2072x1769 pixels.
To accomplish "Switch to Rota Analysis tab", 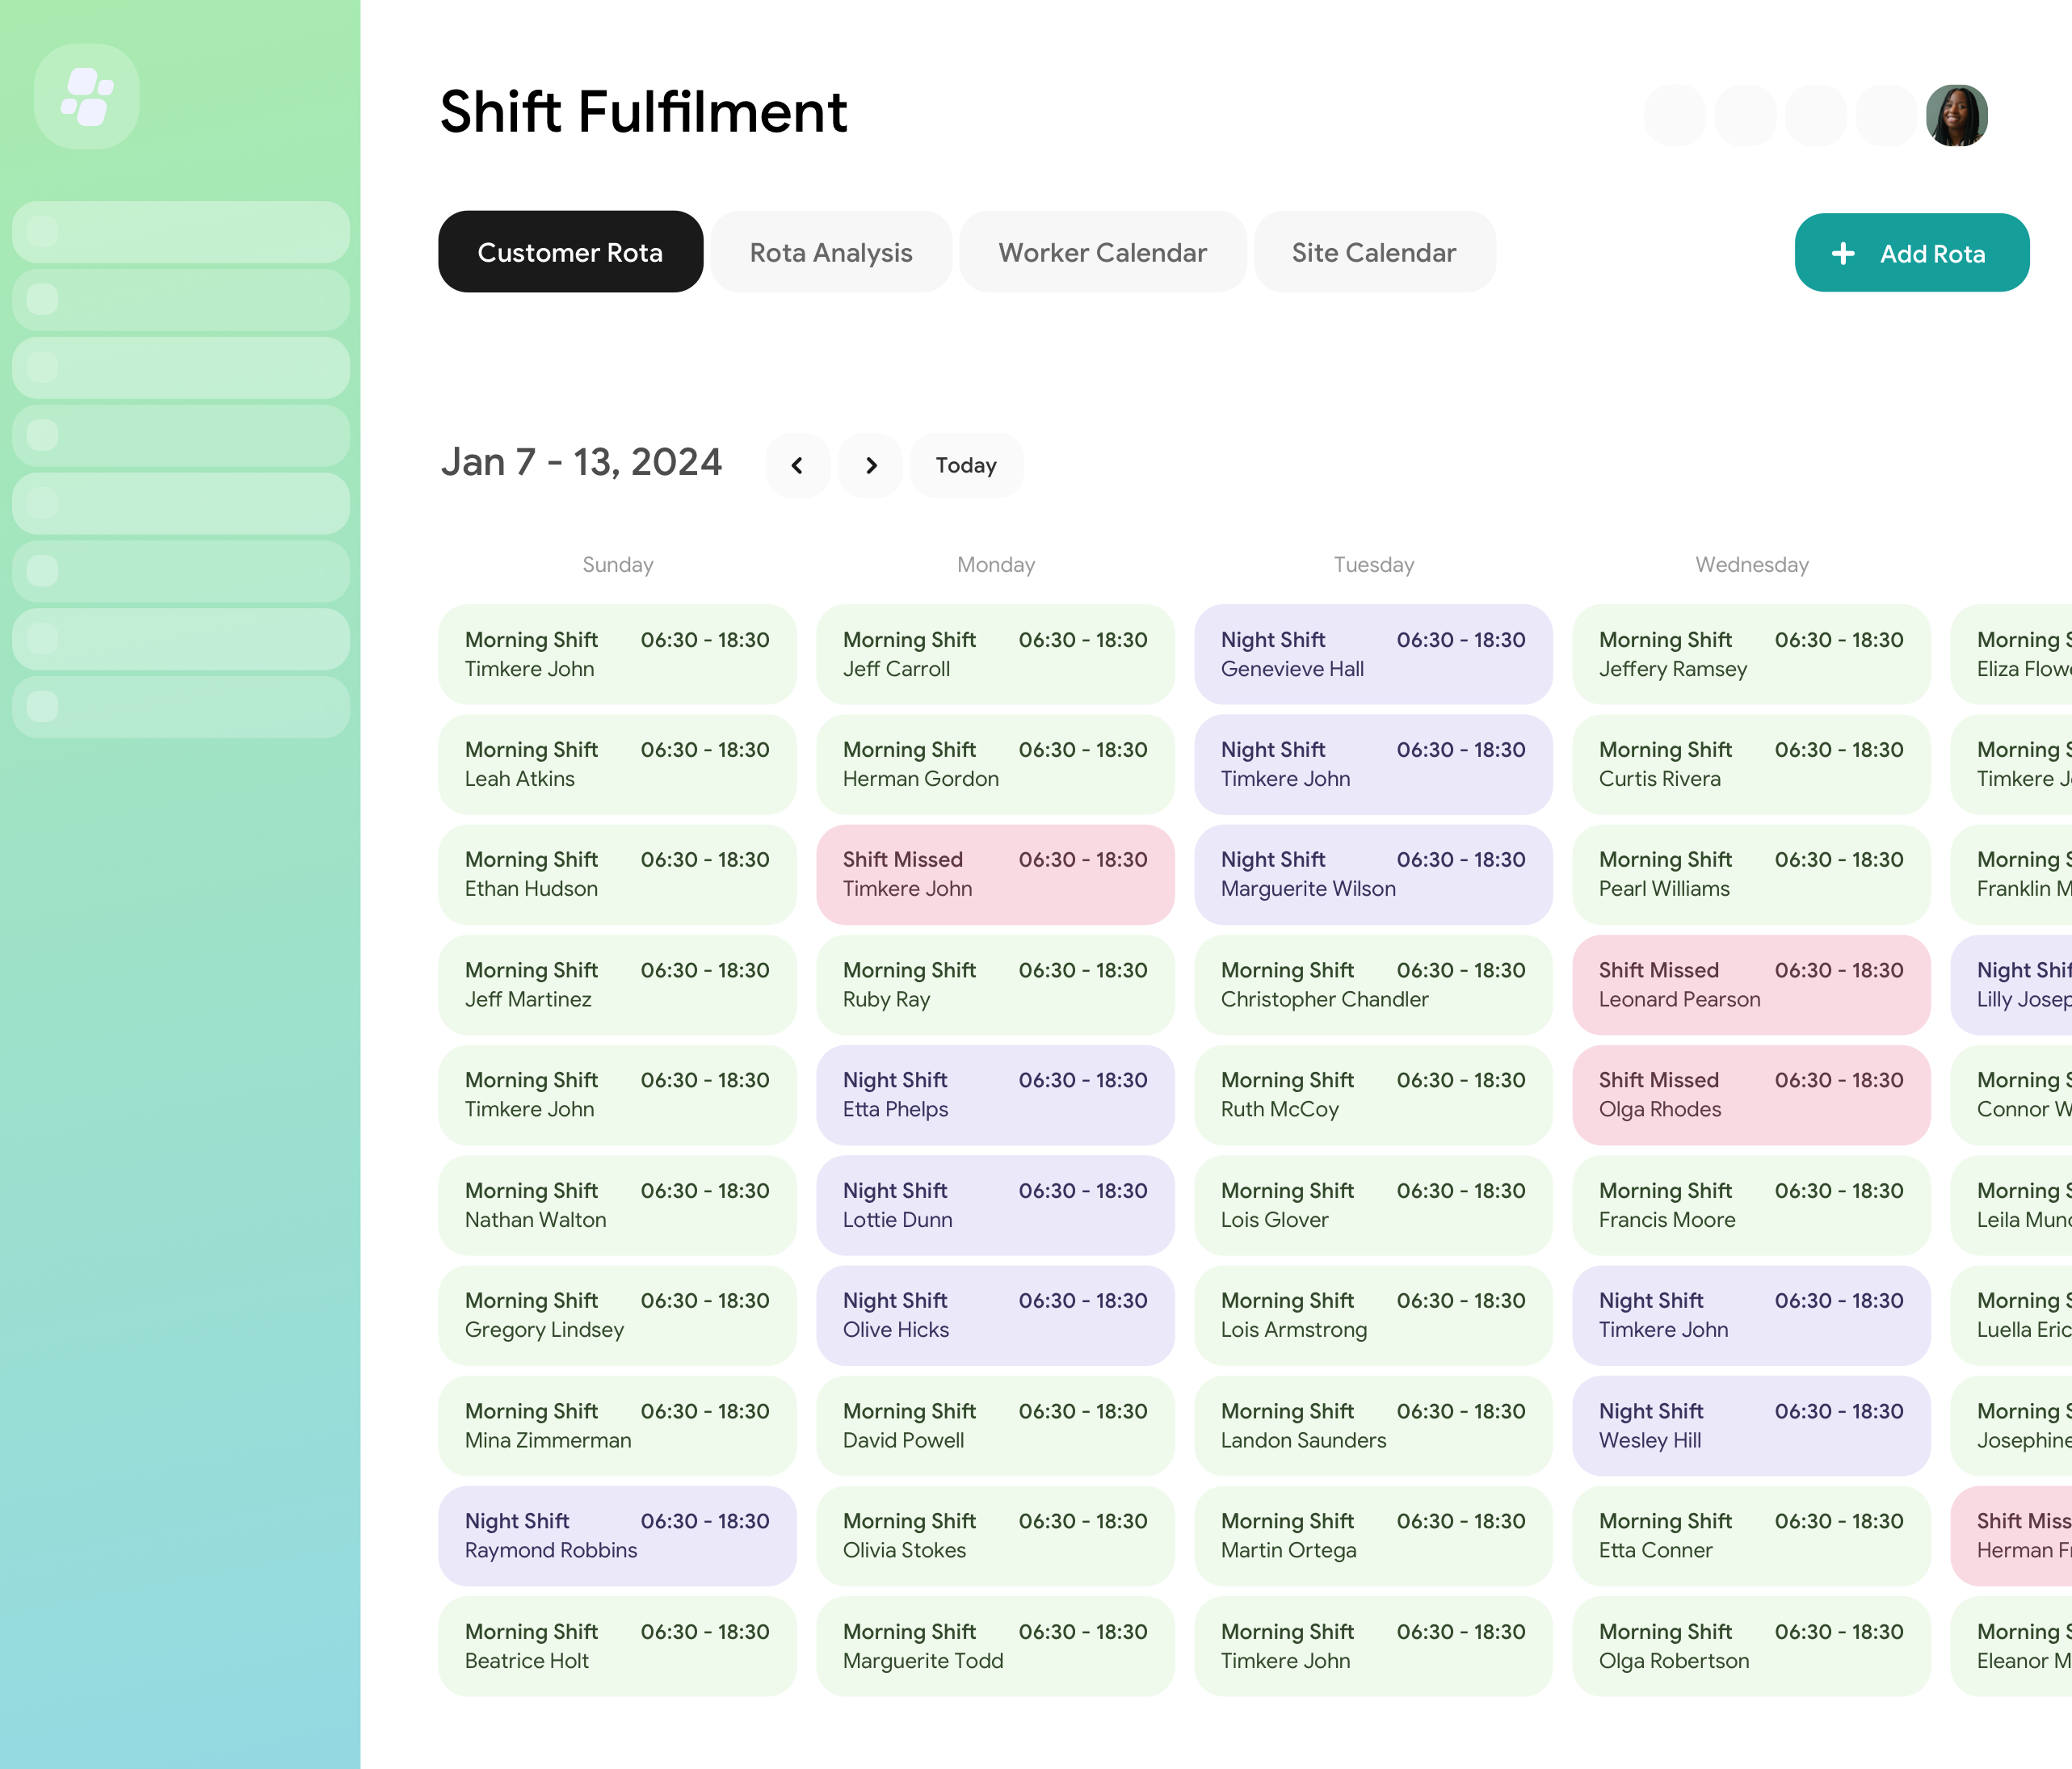I will click(830, 251).
